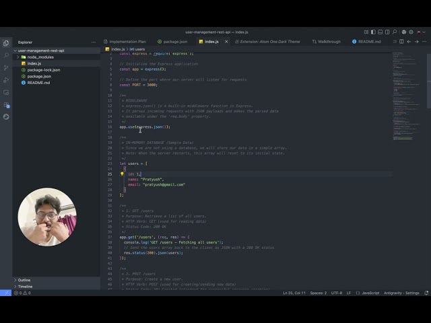The width and height of the screenshot is (431, 323).
Task: Open Antigravity - Settings in status bar
Action: pyautogui.click(x=401, y=293)
